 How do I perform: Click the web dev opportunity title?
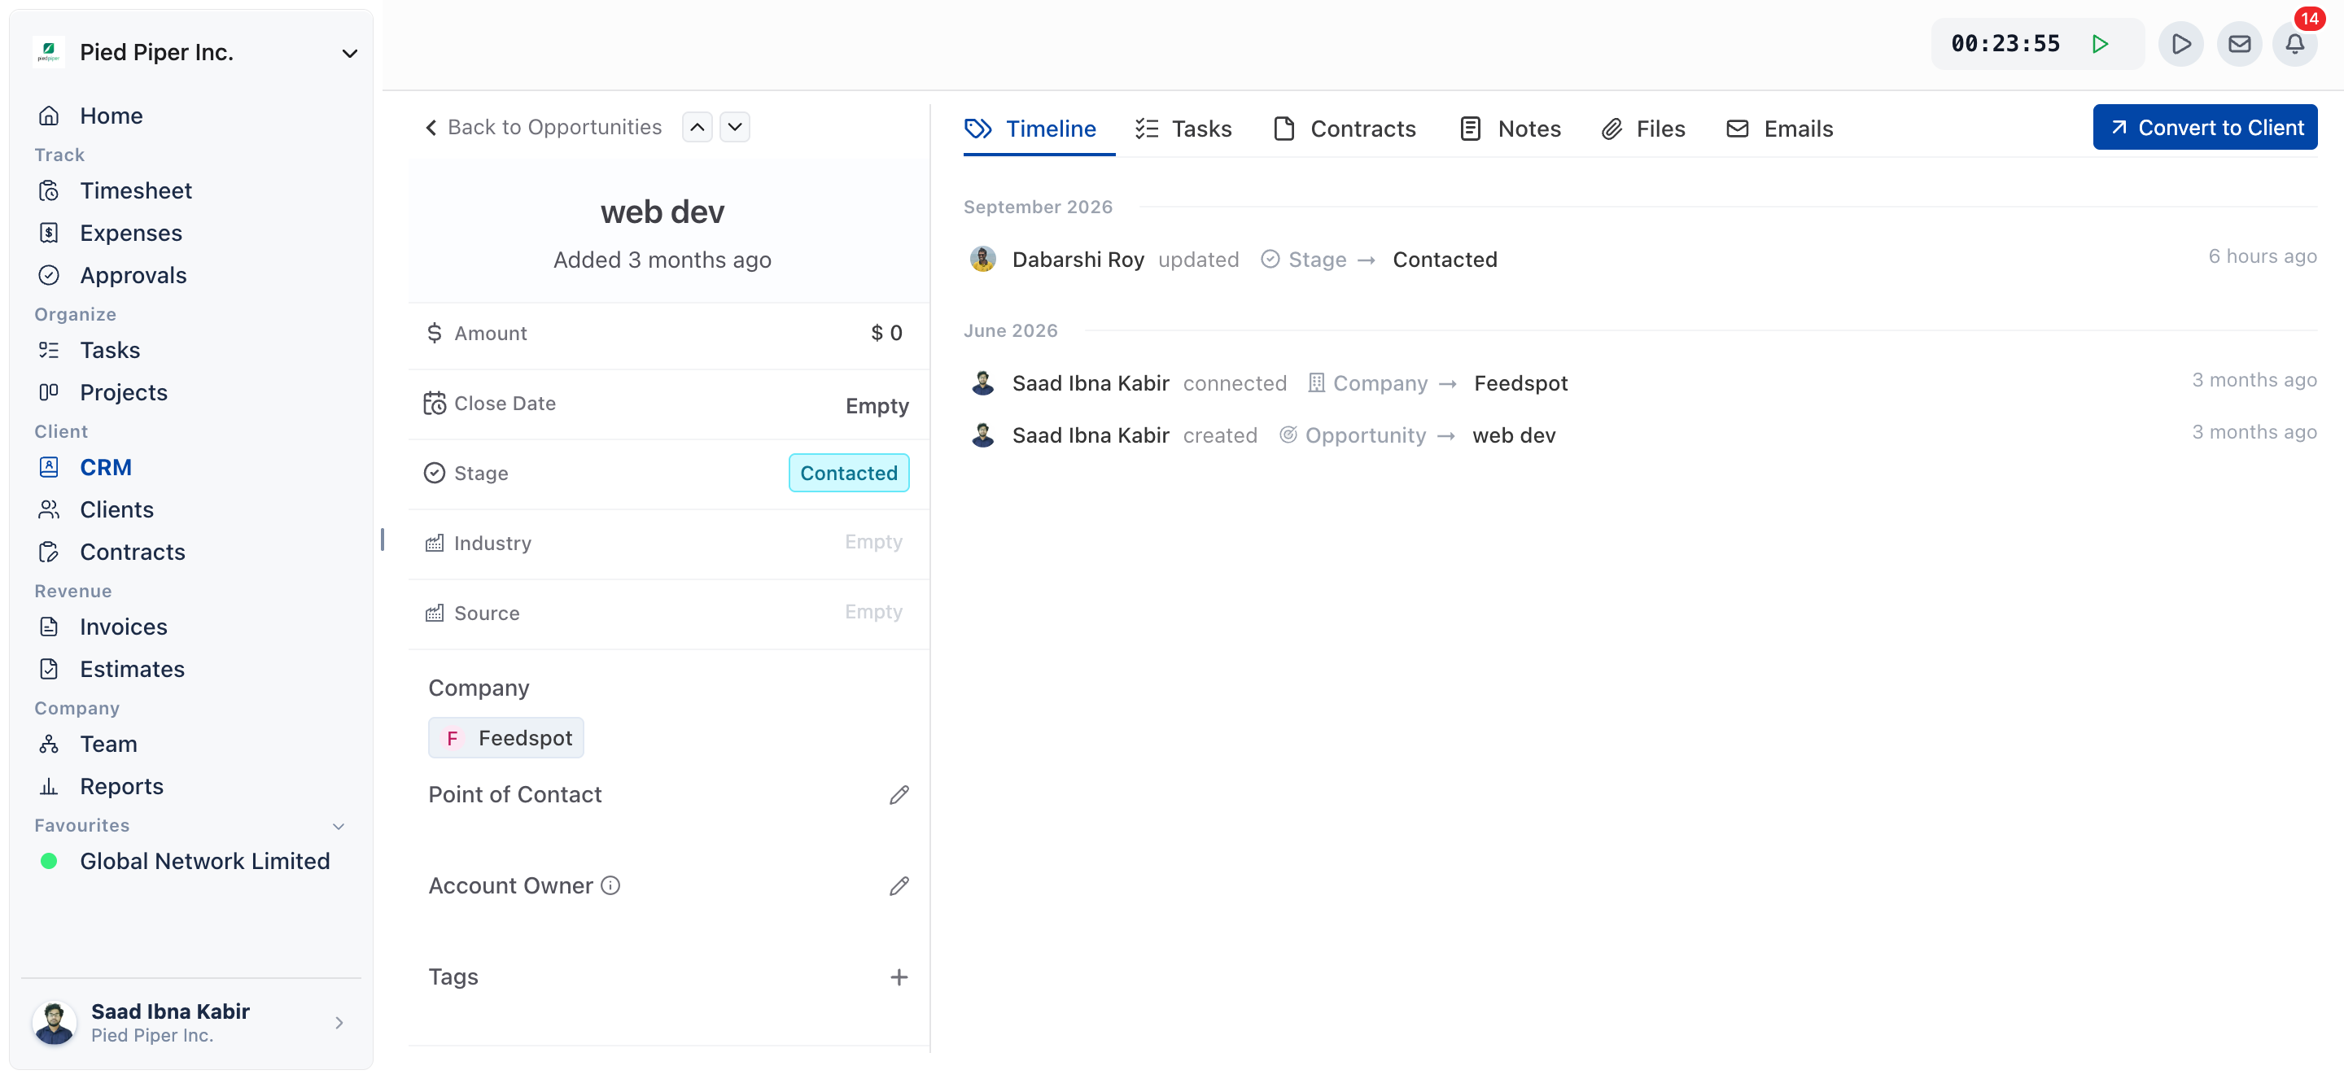click(x=662, y=213)
